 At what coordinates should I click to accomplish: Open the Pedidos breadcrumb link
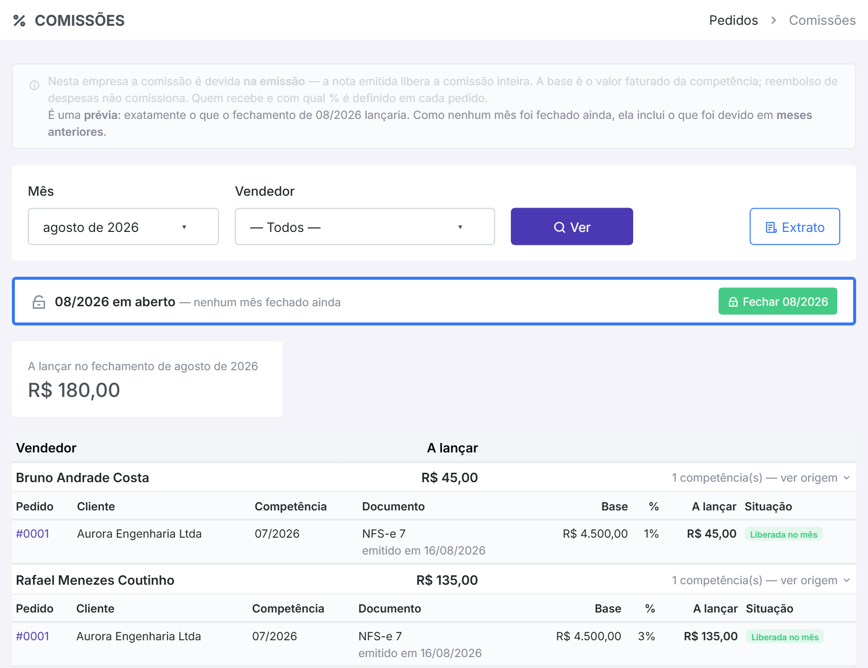tap(733, 20)
